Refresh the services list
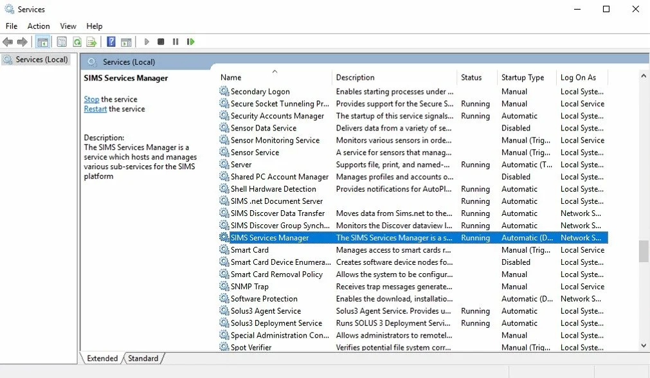Viewport: 650px width, 378px height. click(77, 42)
